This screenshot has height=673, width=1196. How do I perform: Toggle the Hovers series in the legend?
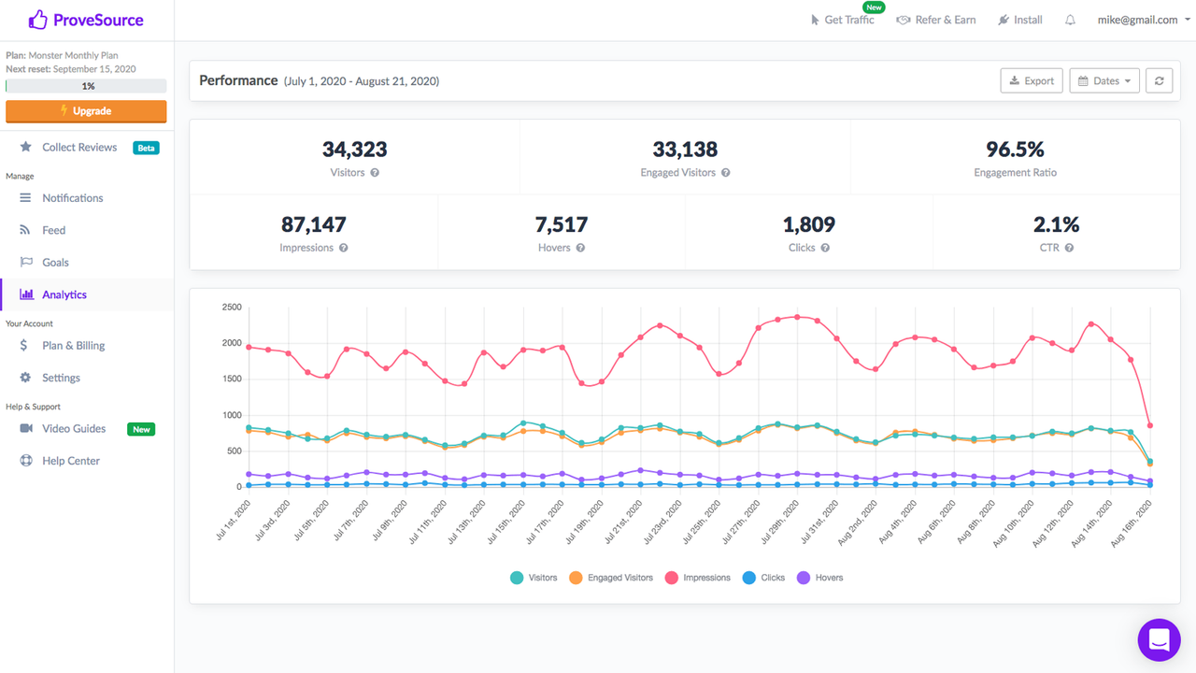(x=819, y=577)
